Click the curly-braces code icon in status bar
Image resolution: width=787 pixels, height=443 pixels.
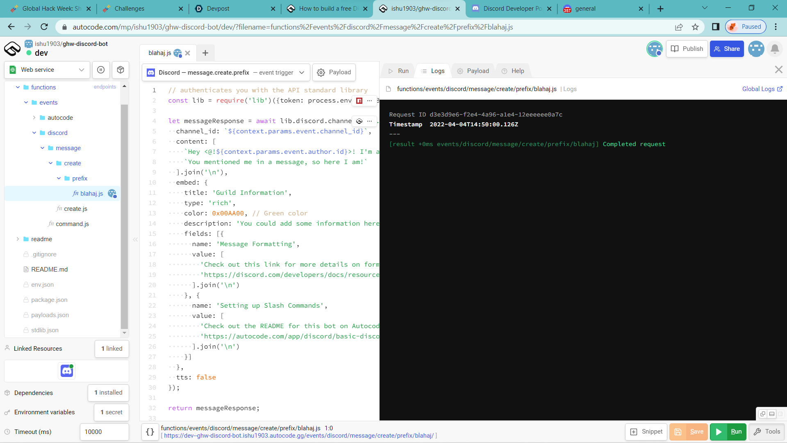(150, 432)
